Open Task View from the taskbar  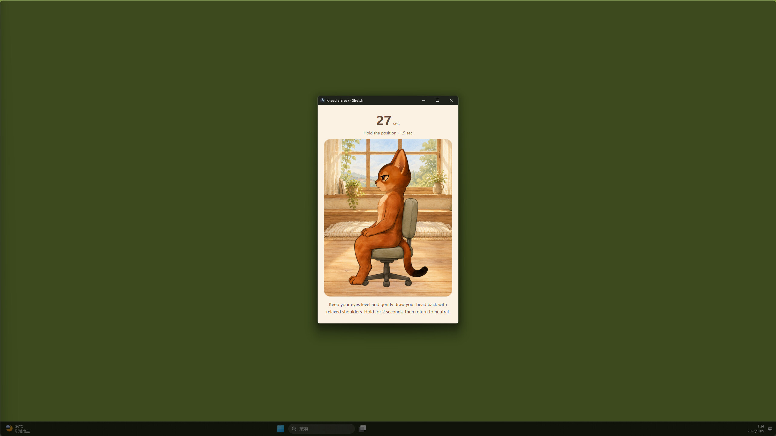coord(362,428)
